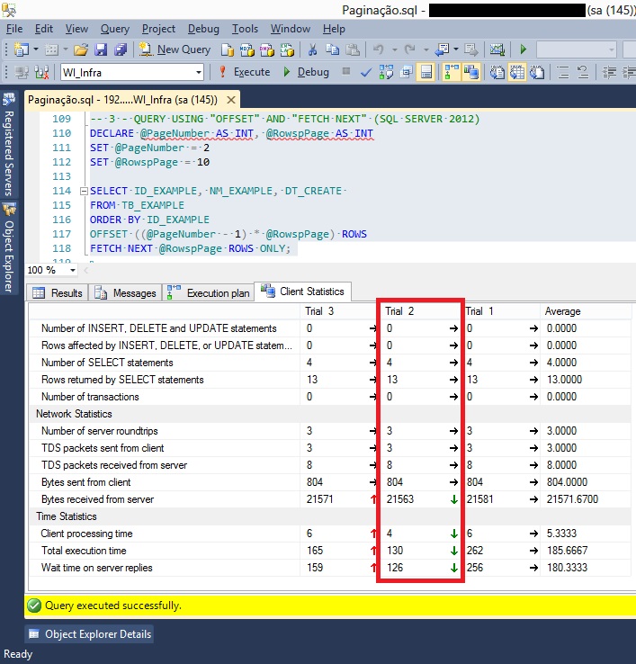This screenshot has width=636, height=664.
Task: Click the green Start play icon
Action: coord(524,49)
